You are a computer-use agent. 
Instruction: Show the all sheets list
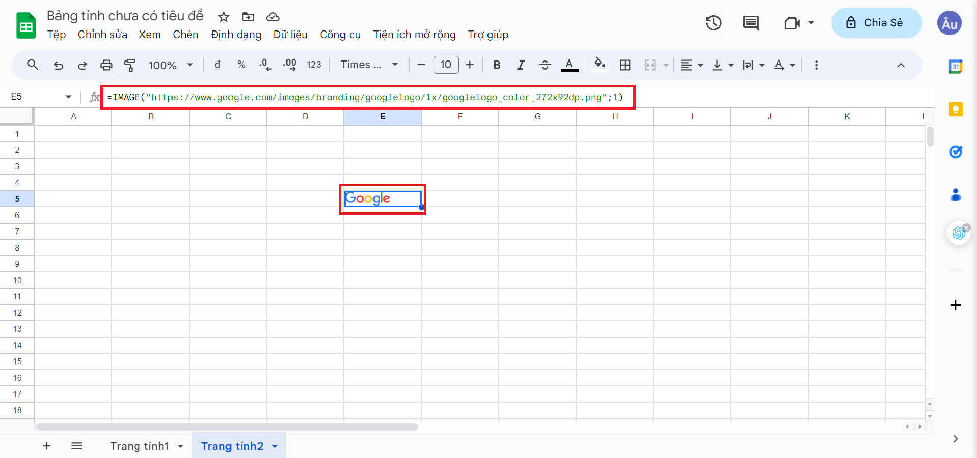77,446
